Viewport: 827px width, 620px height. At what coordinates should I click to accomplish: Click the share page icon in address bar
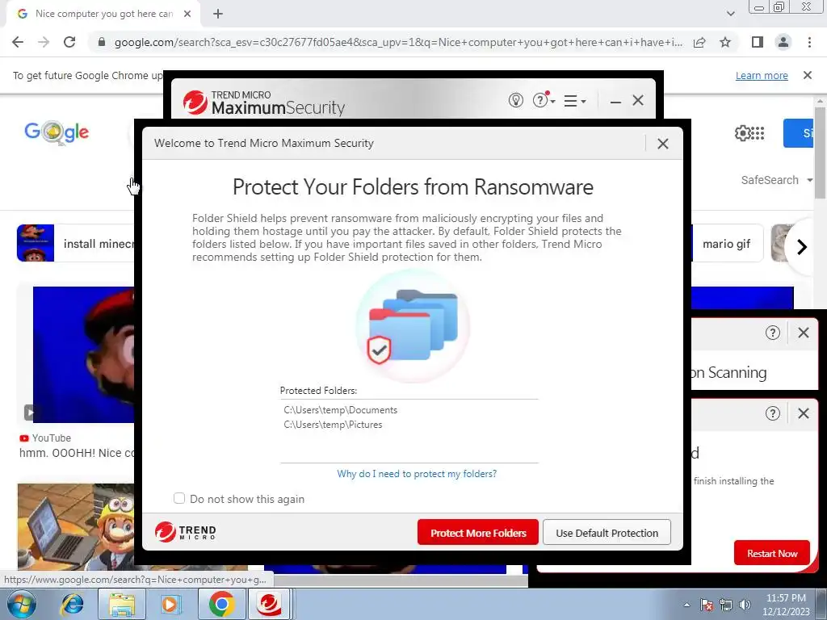click(x=699, y=42)
